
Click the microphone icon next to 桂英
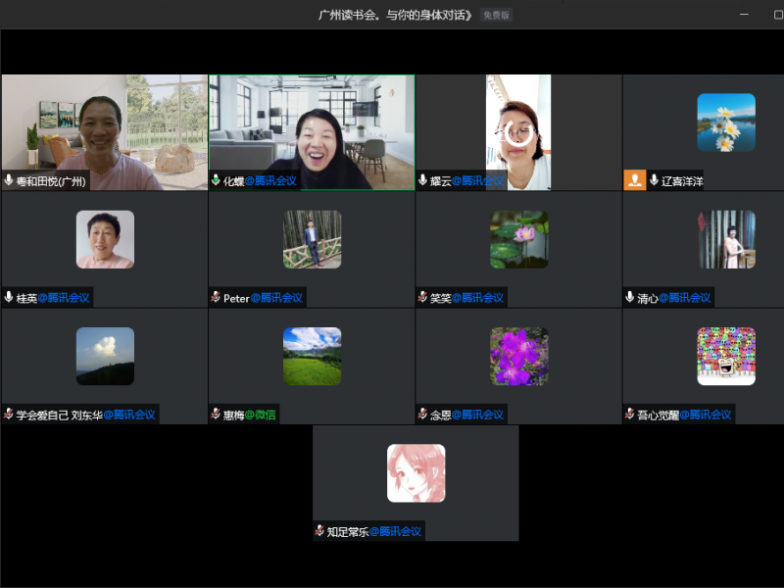(9, 298)
